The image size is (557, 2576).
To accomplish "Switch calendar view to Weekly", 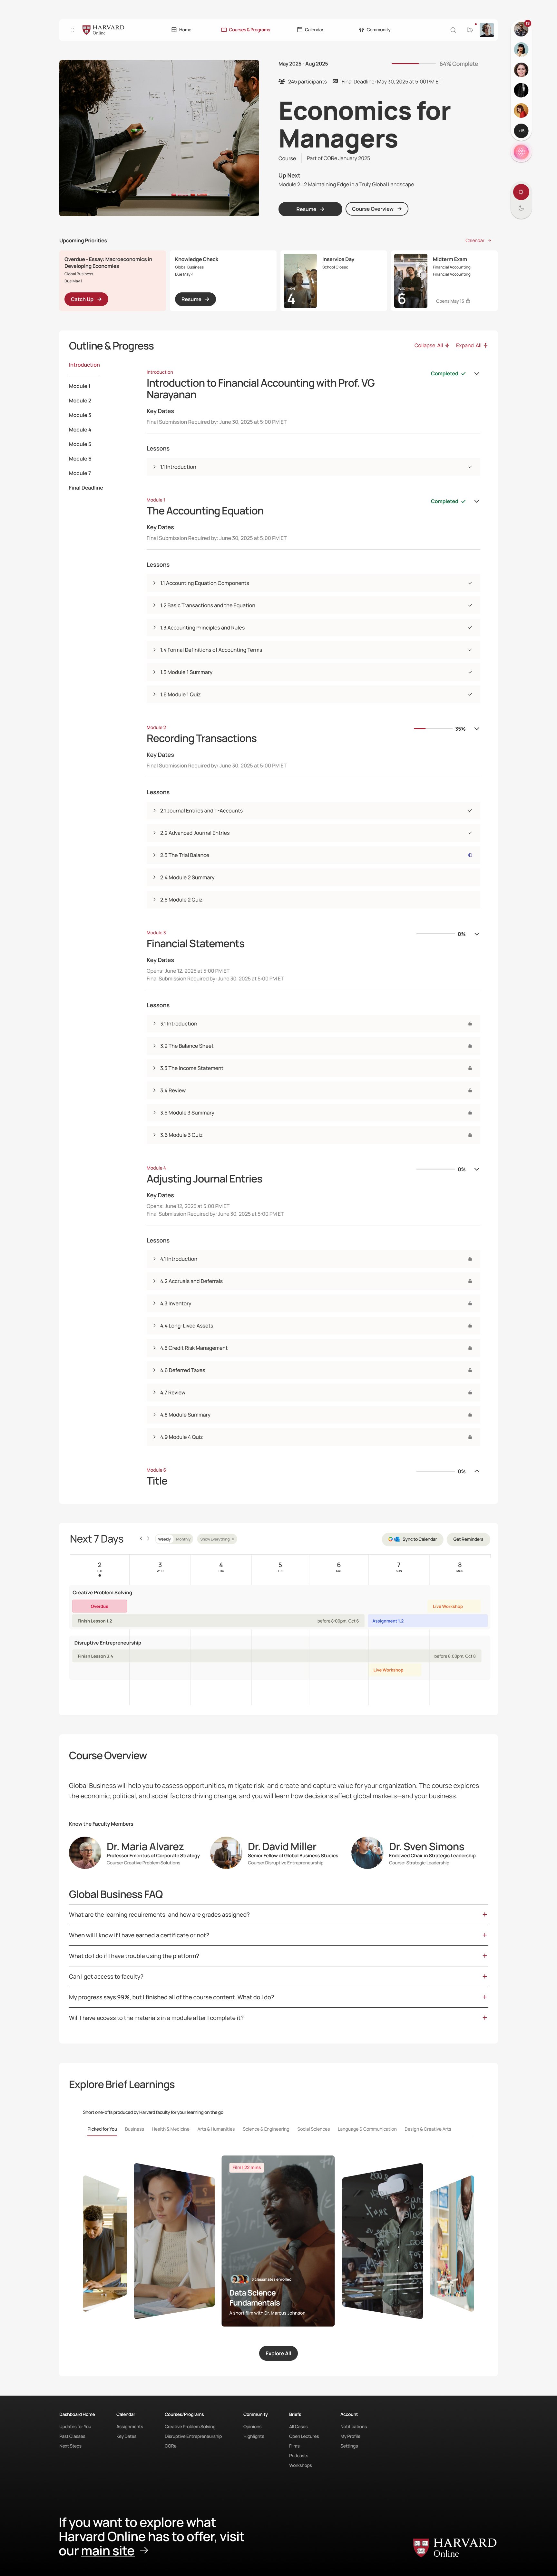I will point(165,1539).
